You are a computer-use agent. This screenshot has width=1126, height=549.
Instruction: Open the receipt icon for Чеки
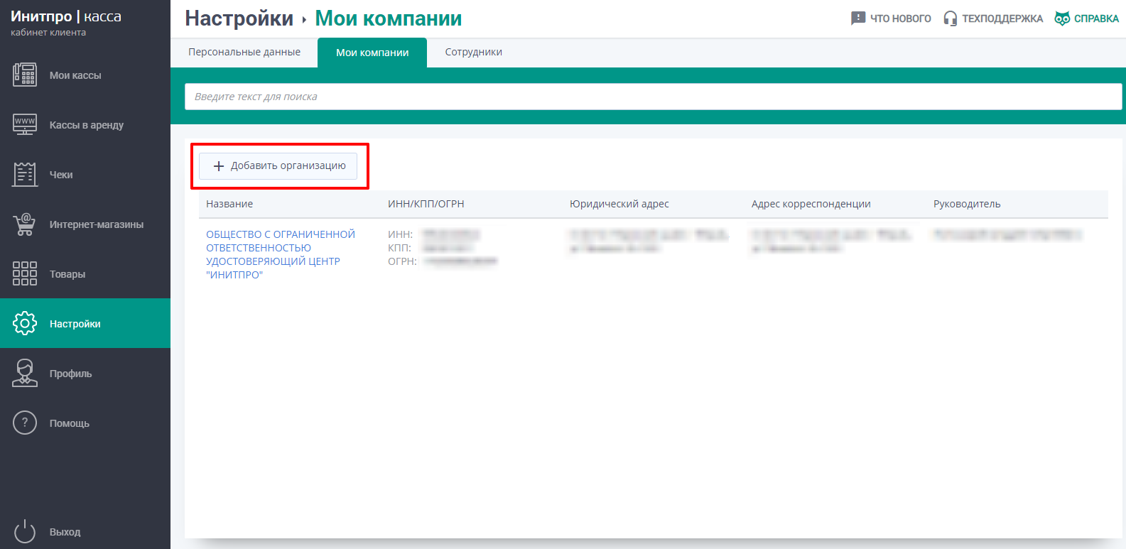(x=25, y=174)
